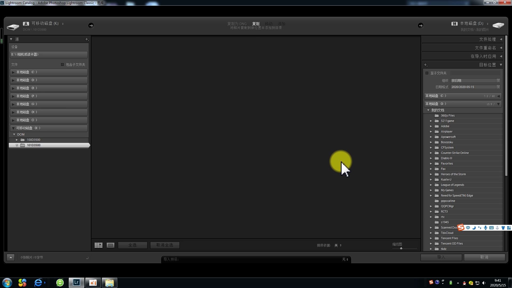Expand 本地磁盘 (C:) in source list
Image resolution: width=512 pixels, height=288 pixels.
tap(13, 72)
